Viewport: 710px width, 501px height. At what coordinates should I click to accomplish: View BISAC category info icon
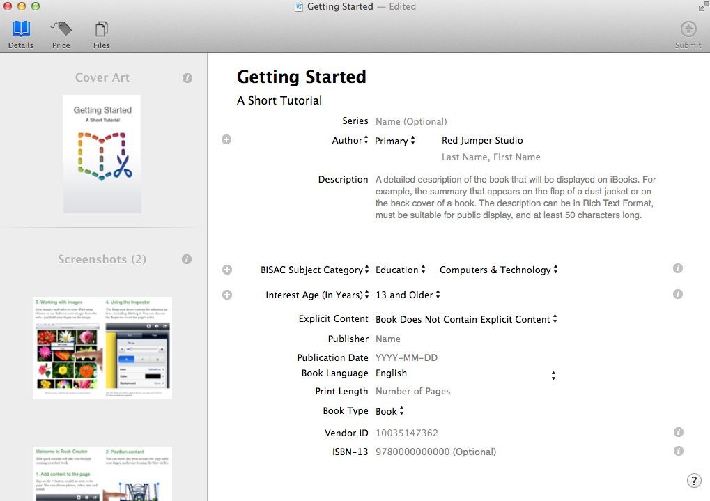(678, 268)
